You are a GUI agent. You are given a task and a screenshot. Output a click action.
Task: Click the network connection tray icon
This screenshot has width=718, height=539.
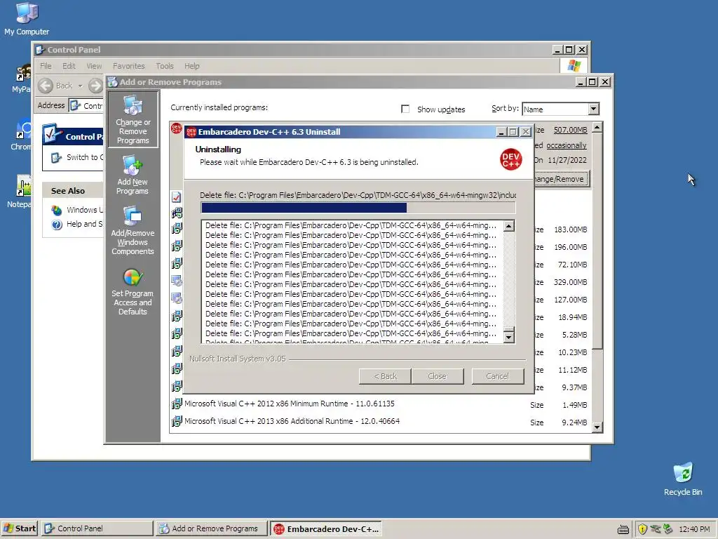point(656,529)
